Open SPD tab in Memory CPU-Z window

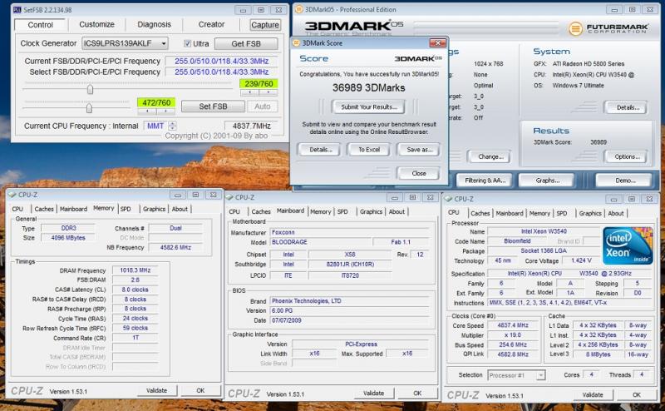pos(126,209)
